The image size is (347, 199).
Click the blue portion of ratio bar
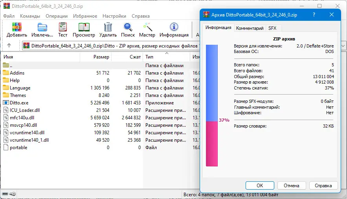click(x=212, y=83)
